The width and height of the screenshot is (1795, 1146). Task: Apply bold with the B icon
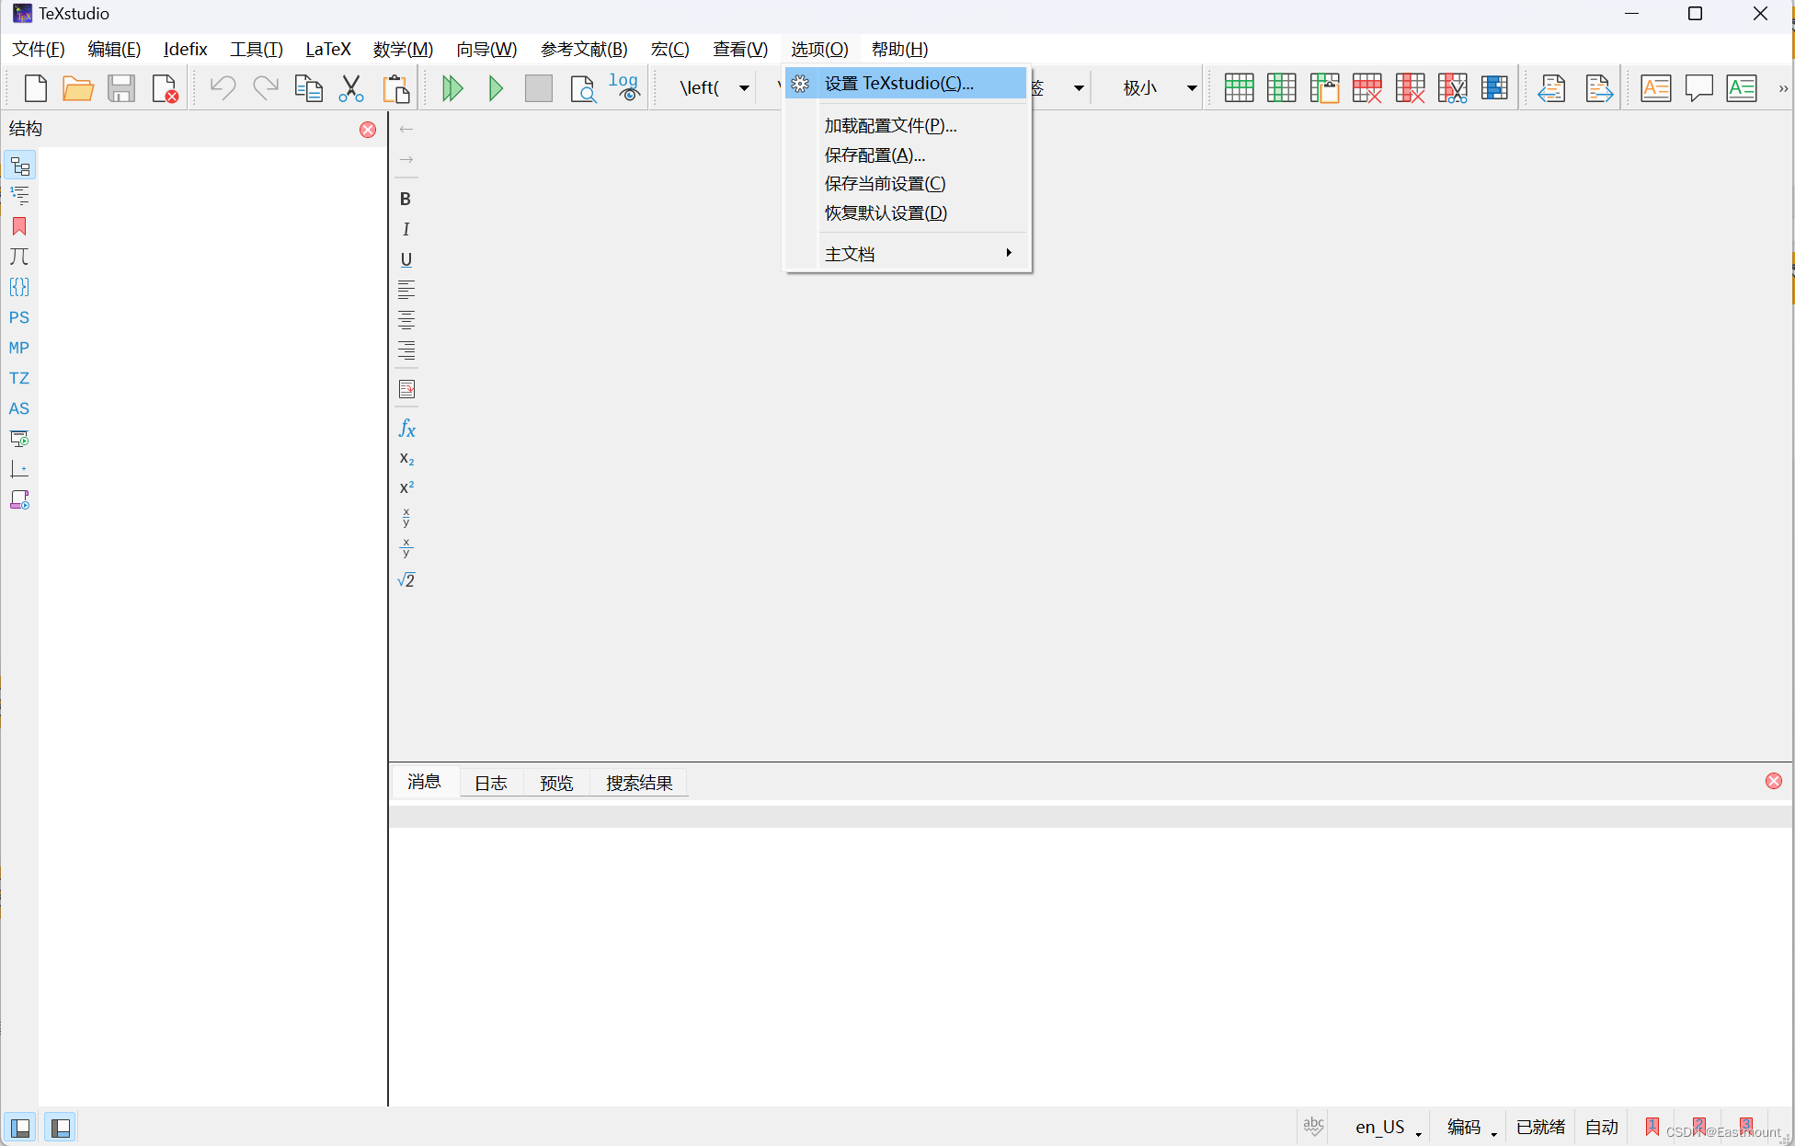[x=406, y=199]
